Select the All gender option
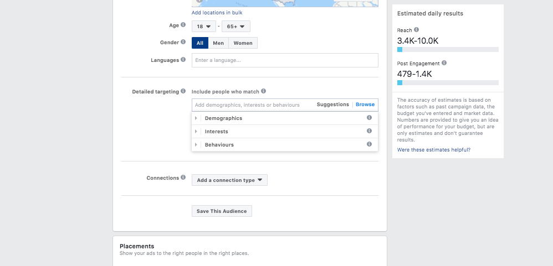The height and width of the screenshot is (266, 553). tap(200, 43)
